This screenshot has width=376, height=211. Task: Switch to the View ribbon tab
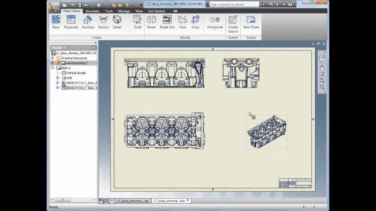point(139,11)
